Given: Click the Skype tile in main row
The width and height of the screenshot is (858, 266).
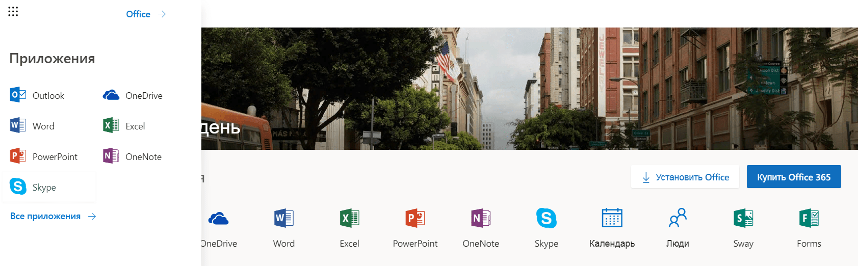Looking at the screenshot, I should pos(547,228).
